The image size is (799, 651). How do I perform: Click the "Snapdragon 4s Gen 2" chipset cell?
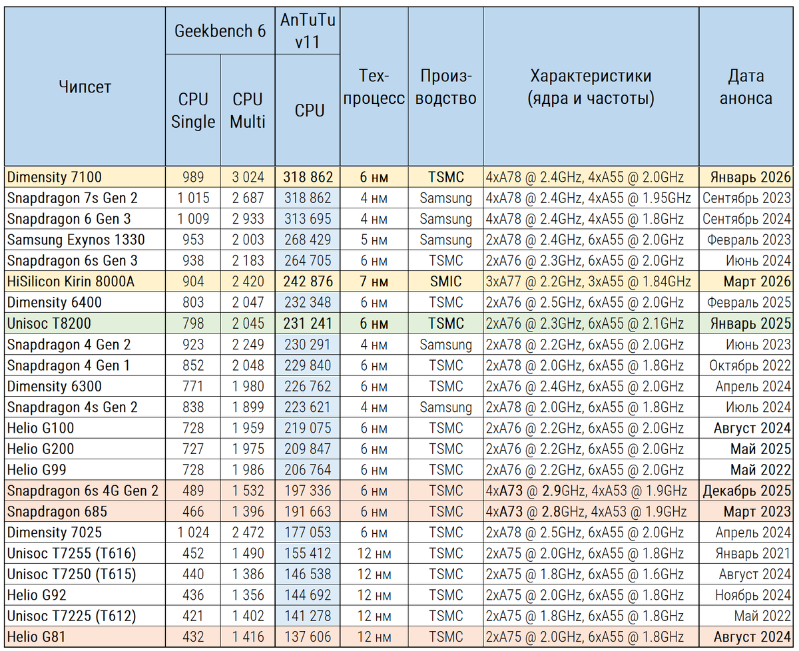pyautogui.click(x=85, y=407)
